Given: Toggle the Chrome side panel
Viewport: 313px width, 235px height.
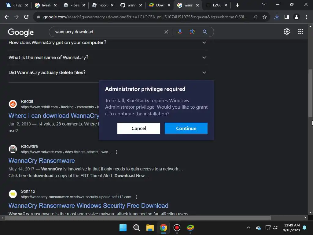Looking at the screenshot, I should 287,17.
